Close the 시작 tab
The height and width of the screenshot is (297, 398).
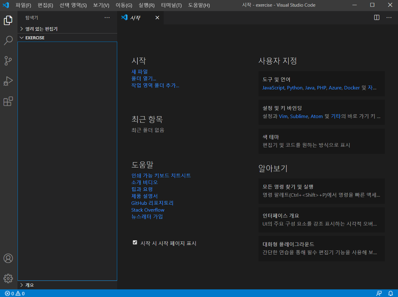coord(157,17)
